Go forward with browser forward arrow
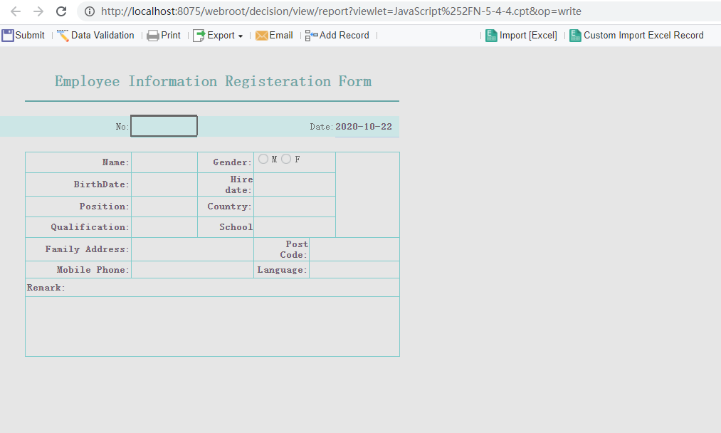The image size is (721, 433). click(38, 11)
